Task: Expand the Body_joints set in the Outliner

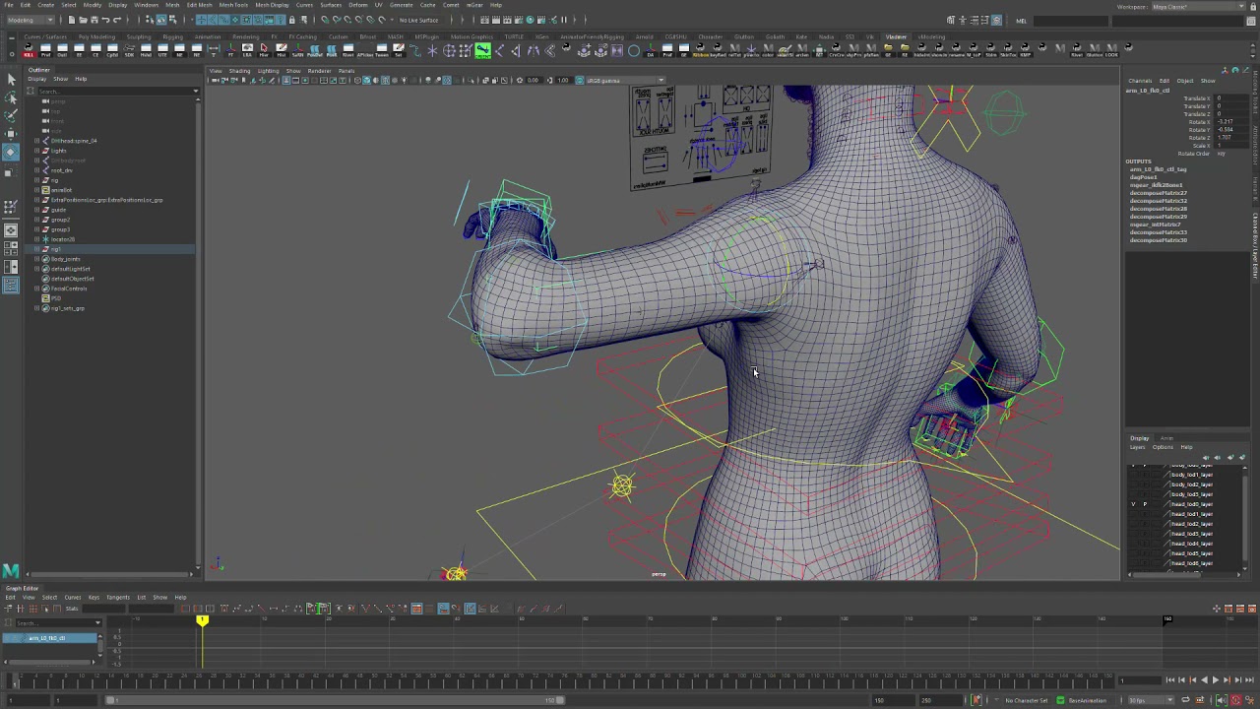Action: 36,259
